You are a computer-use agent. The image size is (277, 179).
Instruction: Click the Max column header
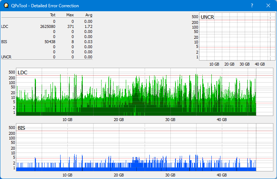click(x=70, y=15)
